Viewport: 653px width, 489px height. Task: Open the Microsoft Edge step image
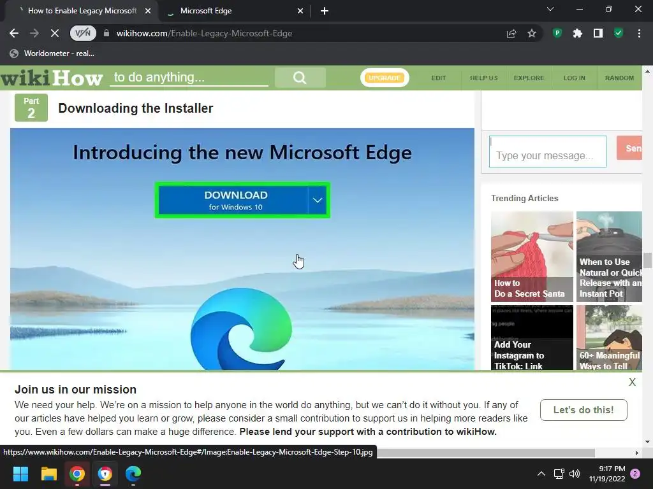click(242, 249)
